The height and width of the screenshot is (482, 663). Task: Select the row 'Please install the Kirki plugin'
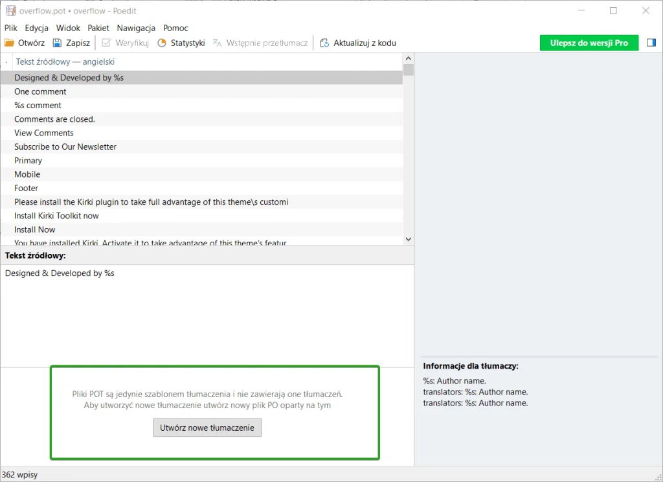(x=202, y=202)
